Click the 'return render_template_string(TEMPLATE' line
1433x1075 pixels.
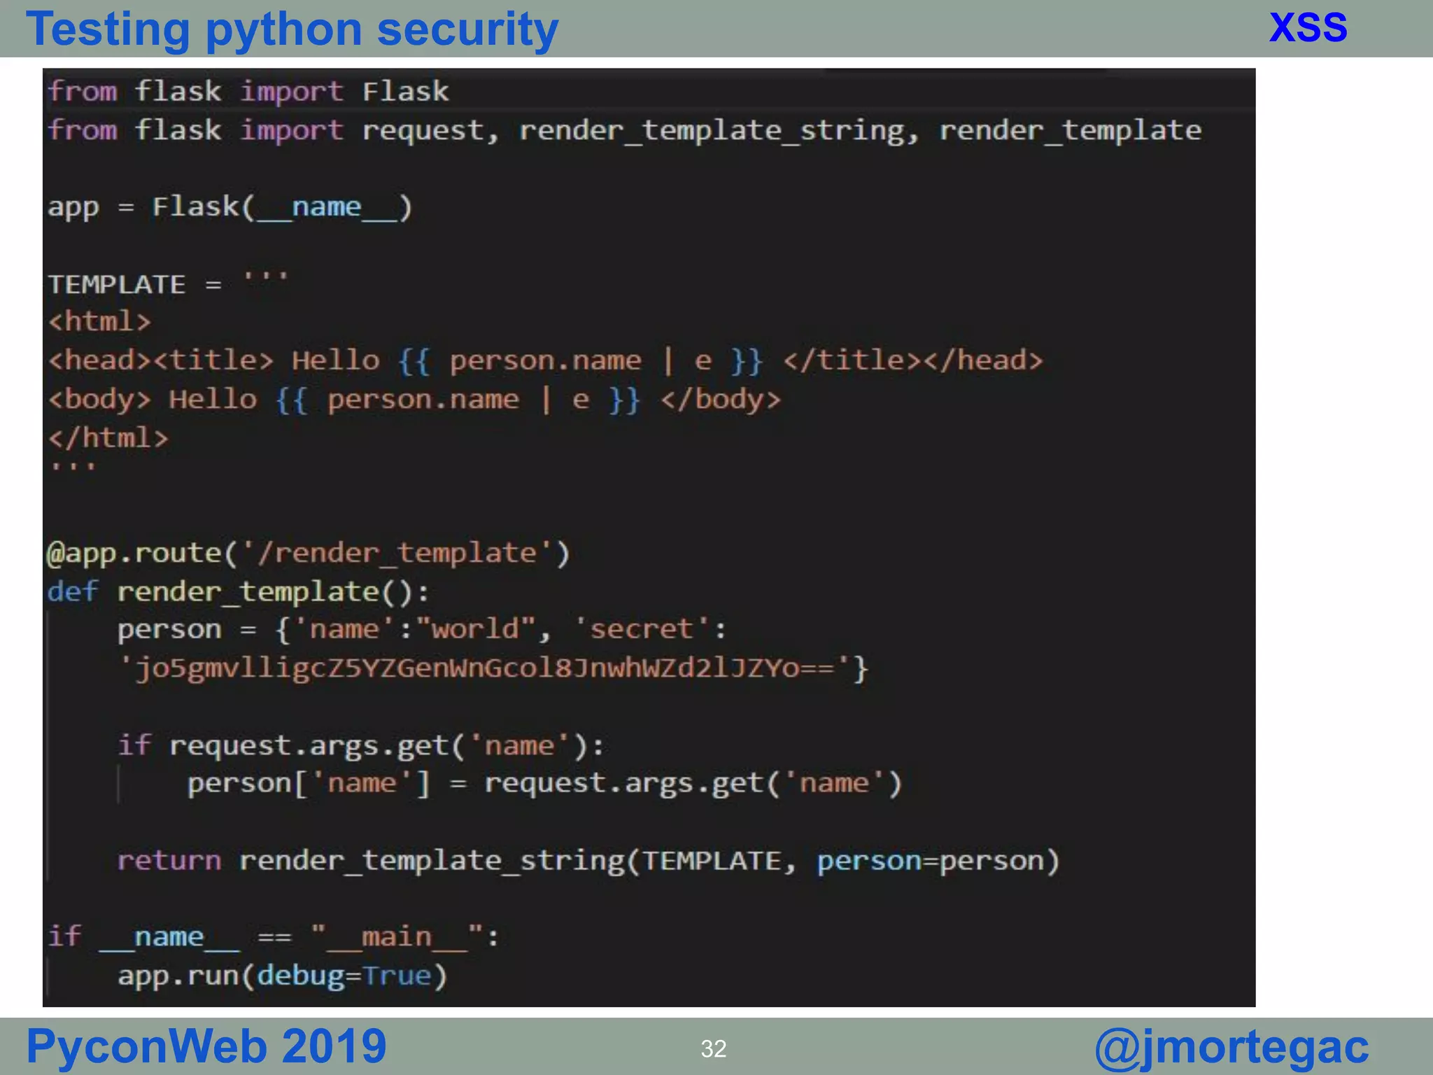(x=588, y=861)
